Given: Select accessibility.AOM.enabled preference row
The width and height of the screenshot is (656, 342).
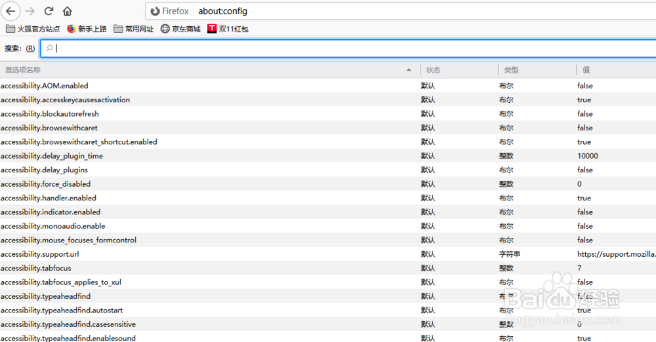Looking at the screenshot, I should point(328,86).
